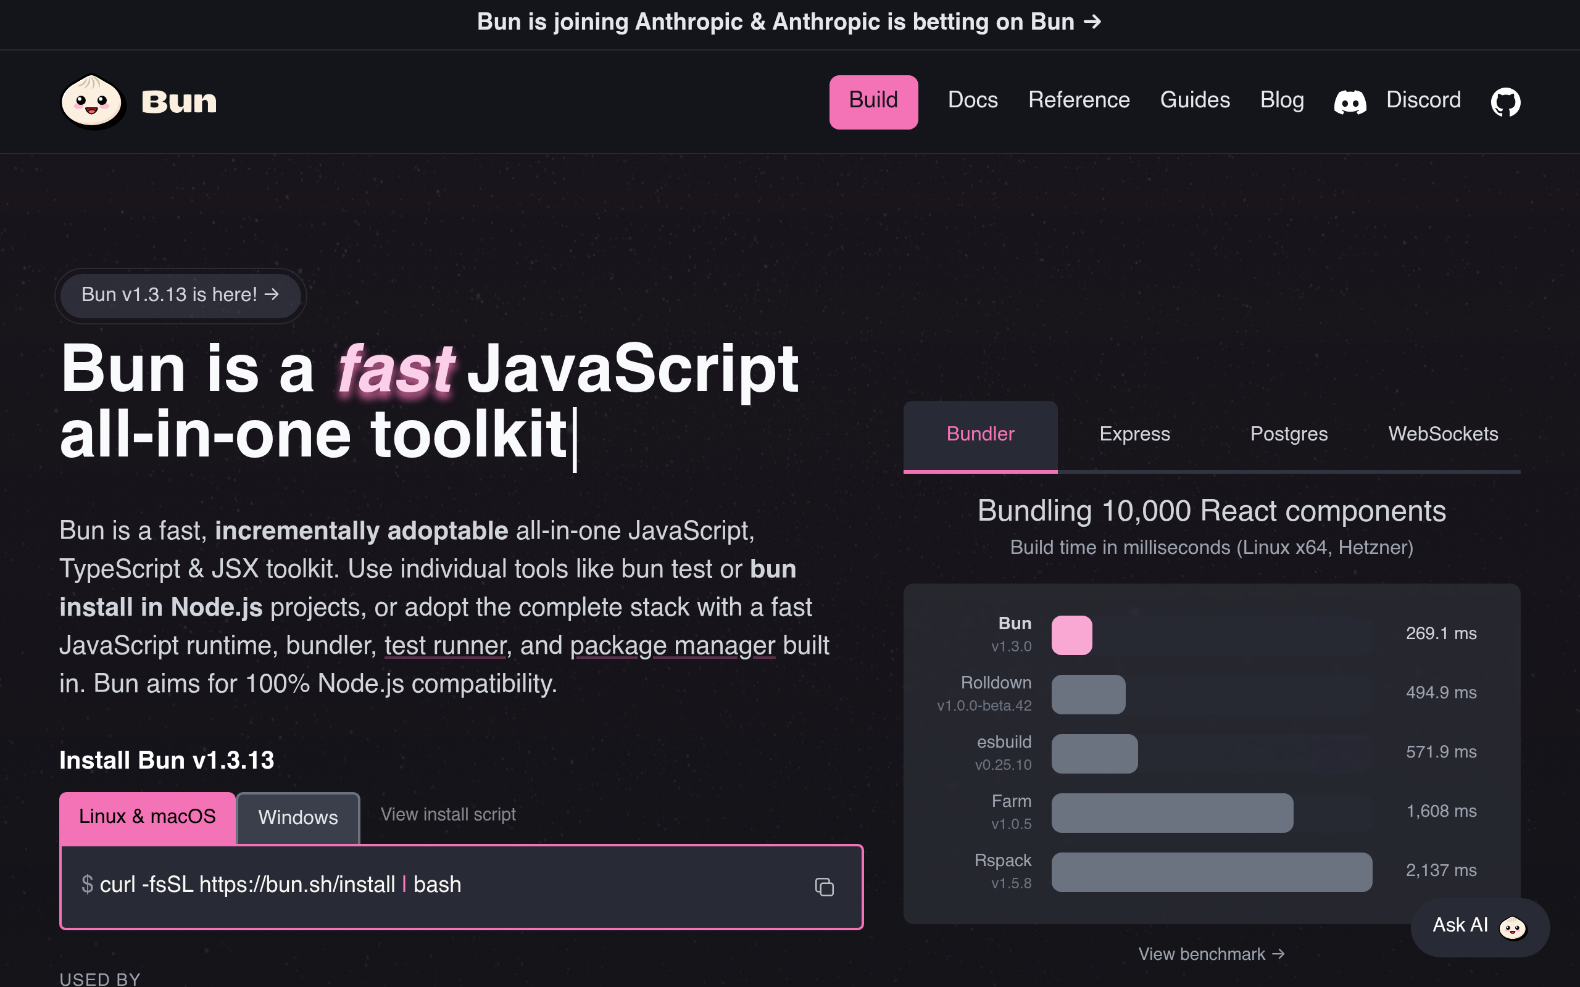
Task: Click the curl install command field
Action: click(462, 886)
